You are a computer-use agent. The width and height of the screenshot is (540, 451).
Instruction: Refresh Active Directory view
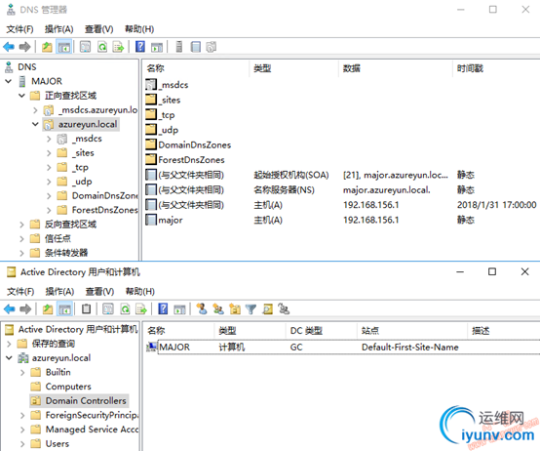point(125,308)
